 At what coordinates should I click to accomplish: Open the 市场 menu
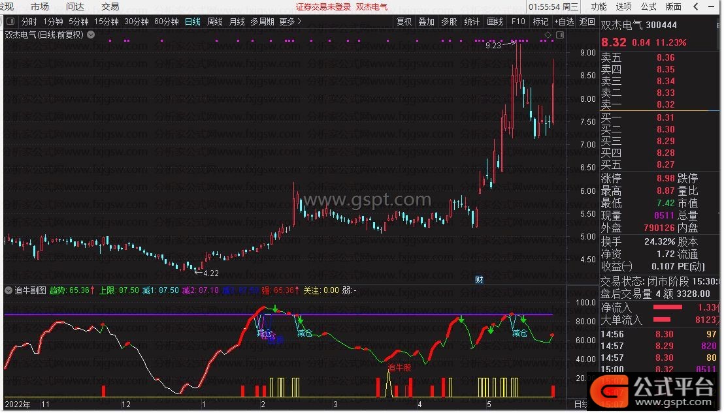point(40,7)
